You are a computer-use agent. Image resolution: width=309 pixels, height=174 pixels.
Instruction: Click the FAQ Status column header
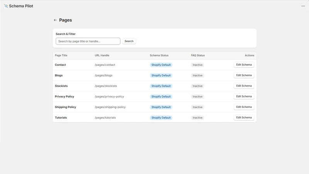click(198, 55)
